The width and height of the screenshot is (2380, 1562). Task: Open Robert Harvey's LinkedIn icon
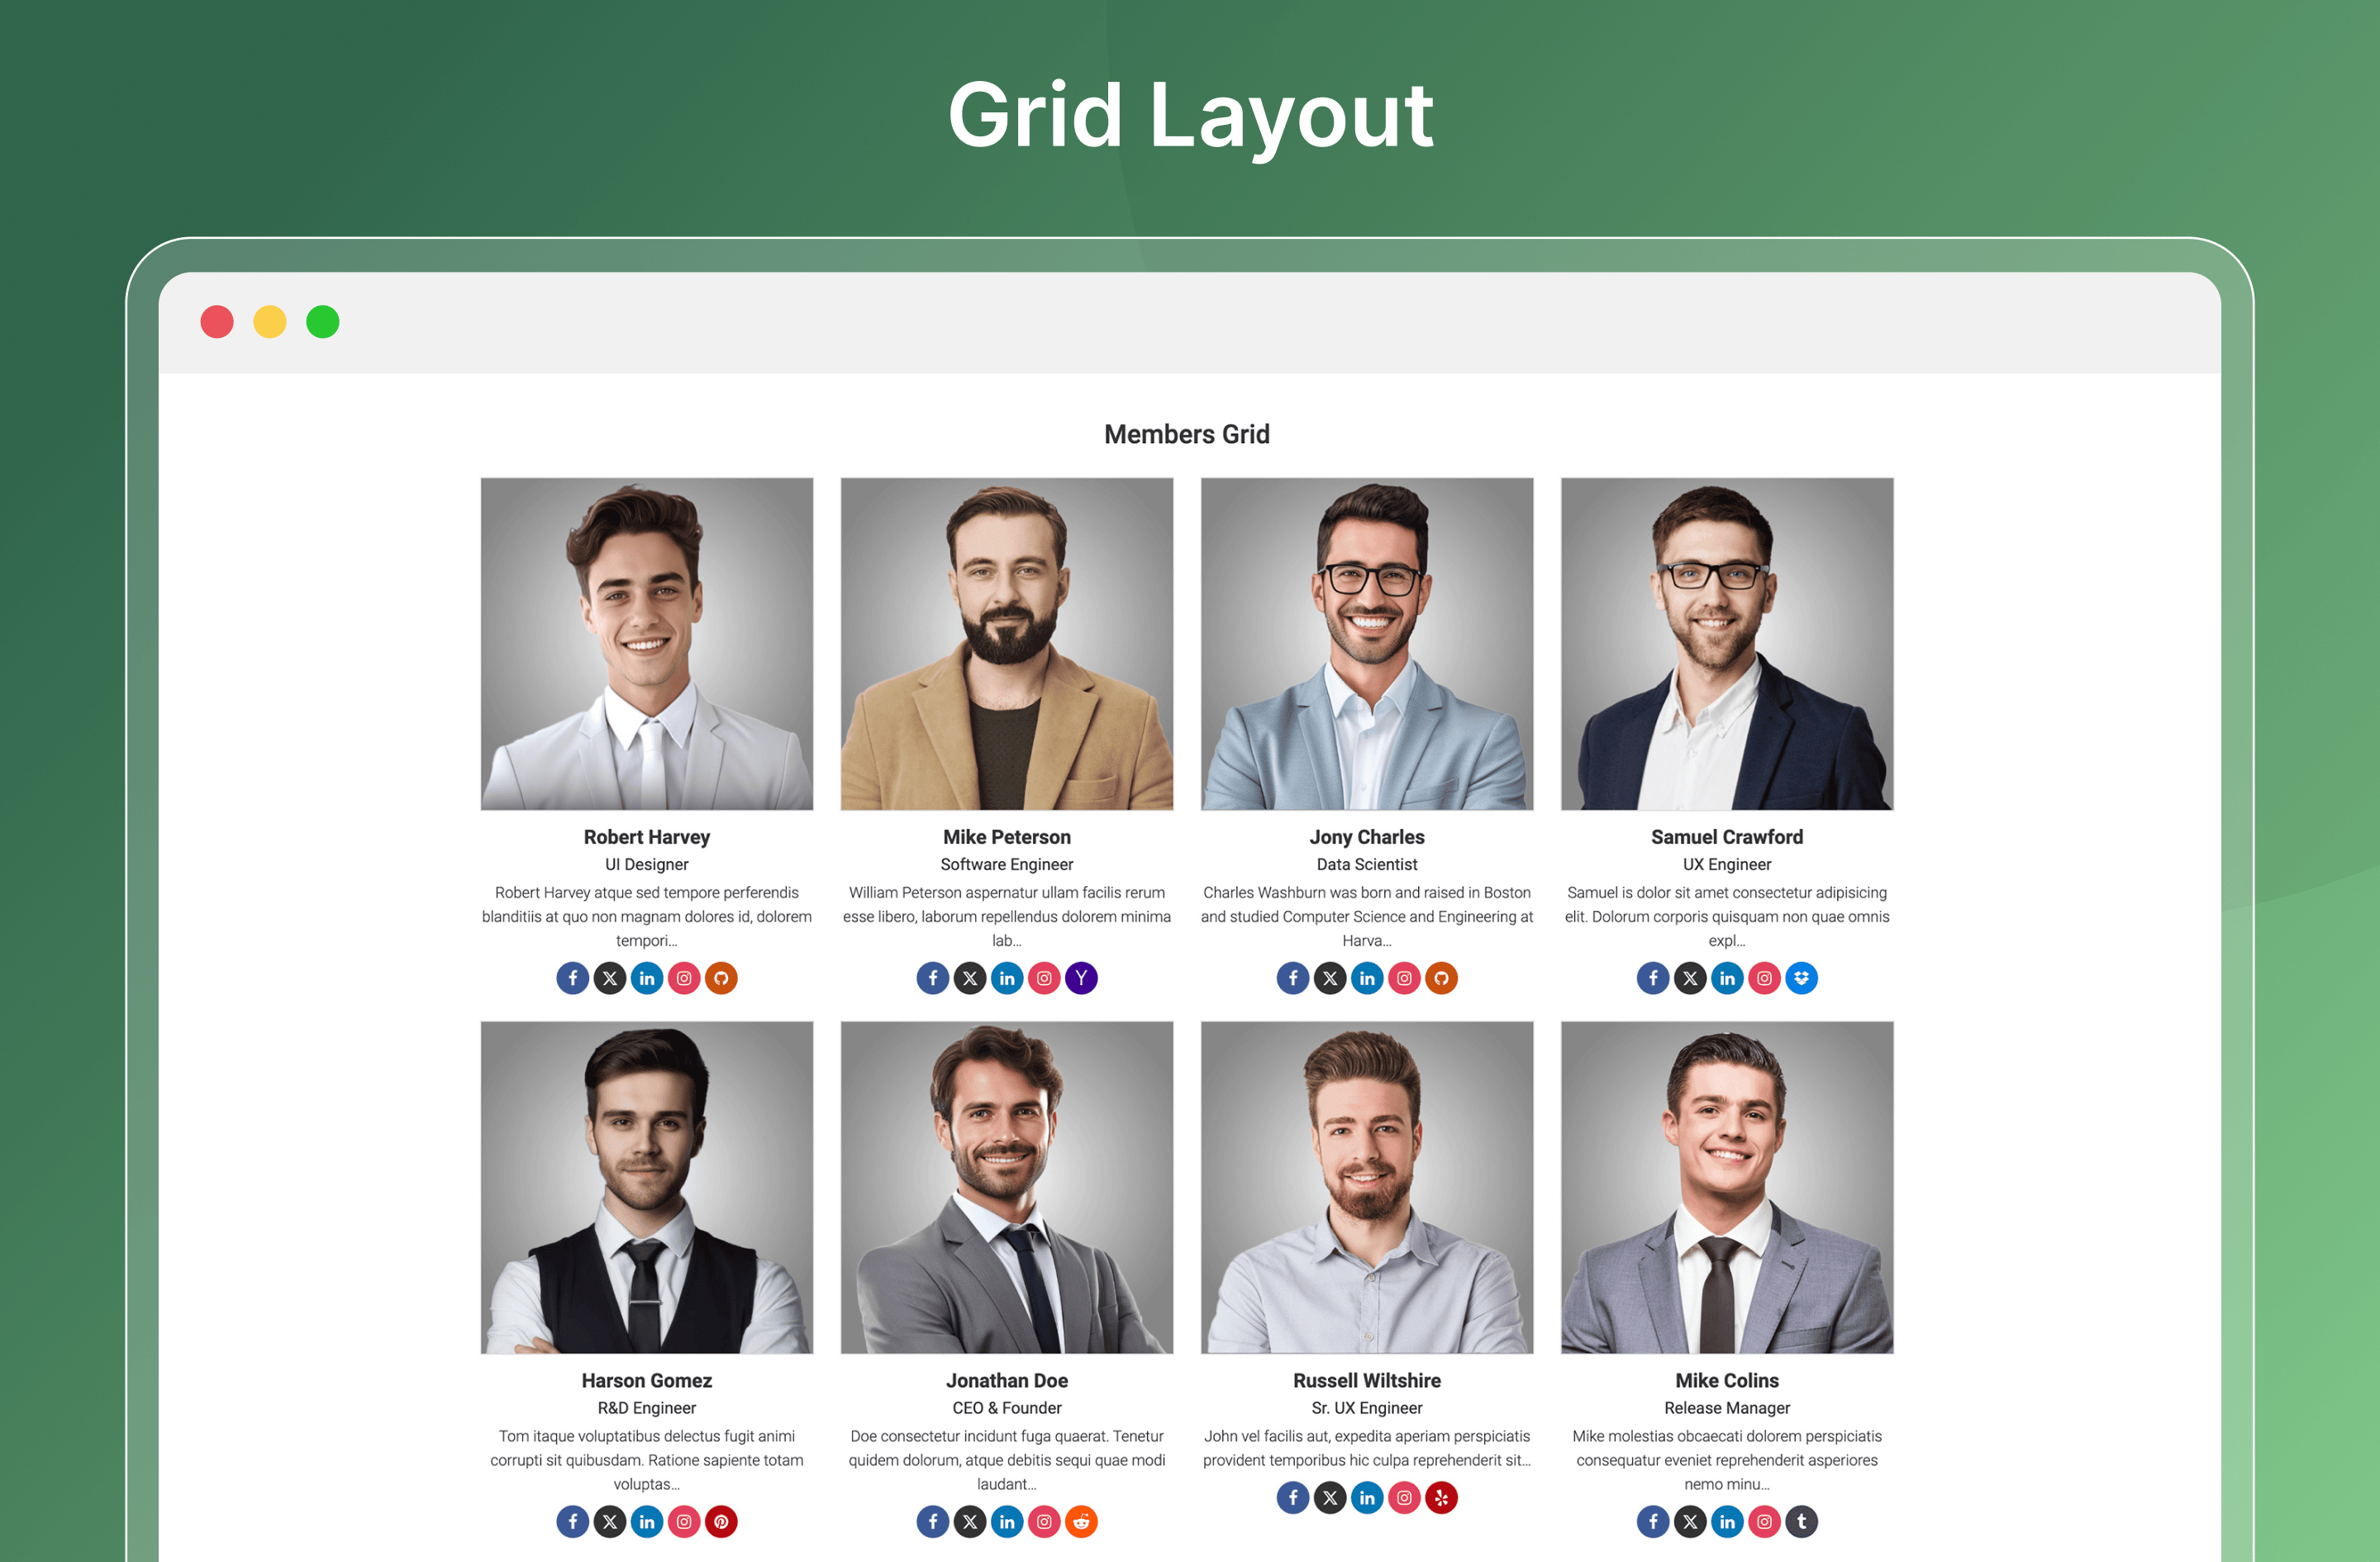647,978
